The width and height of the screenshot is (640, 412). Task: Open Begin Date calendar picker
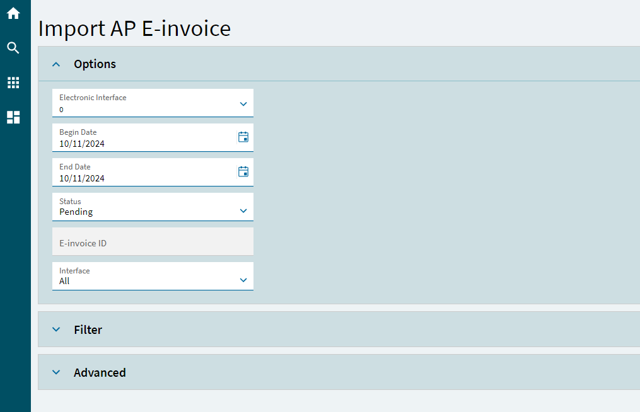coord(243,137)
